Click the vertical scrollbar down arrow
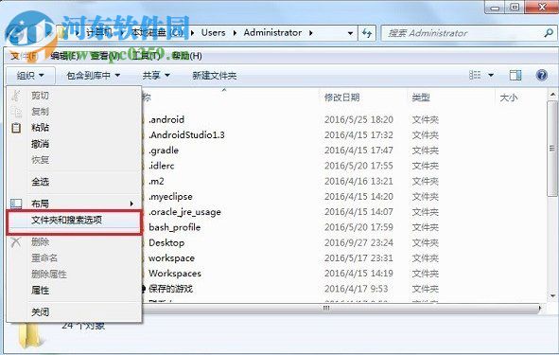Screen dimensions: 559x355 point(552,295)
